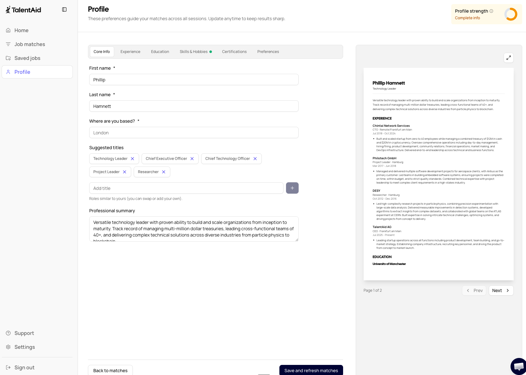Click the Support question mark icon
Image resolution: width=526 pixels, height=375 pixels.
pos(8,333)
